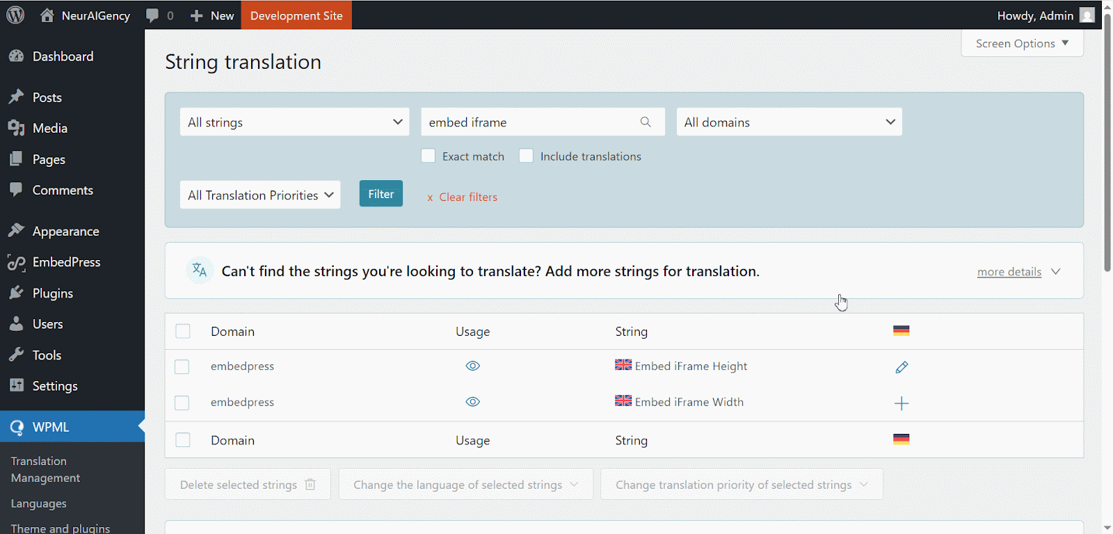Click the more details link
Image resolution: width=1113 pixels, height=534 pixels.
click(x=1009, y=271)
